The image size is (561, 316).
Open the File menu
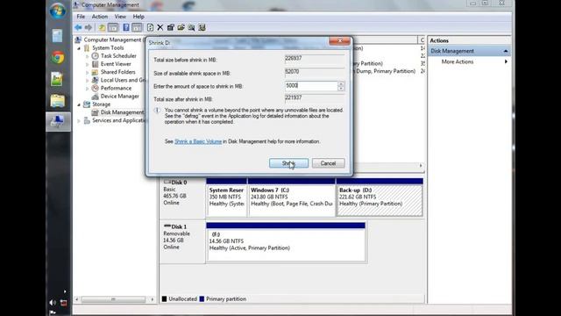(x=81, y=17)
